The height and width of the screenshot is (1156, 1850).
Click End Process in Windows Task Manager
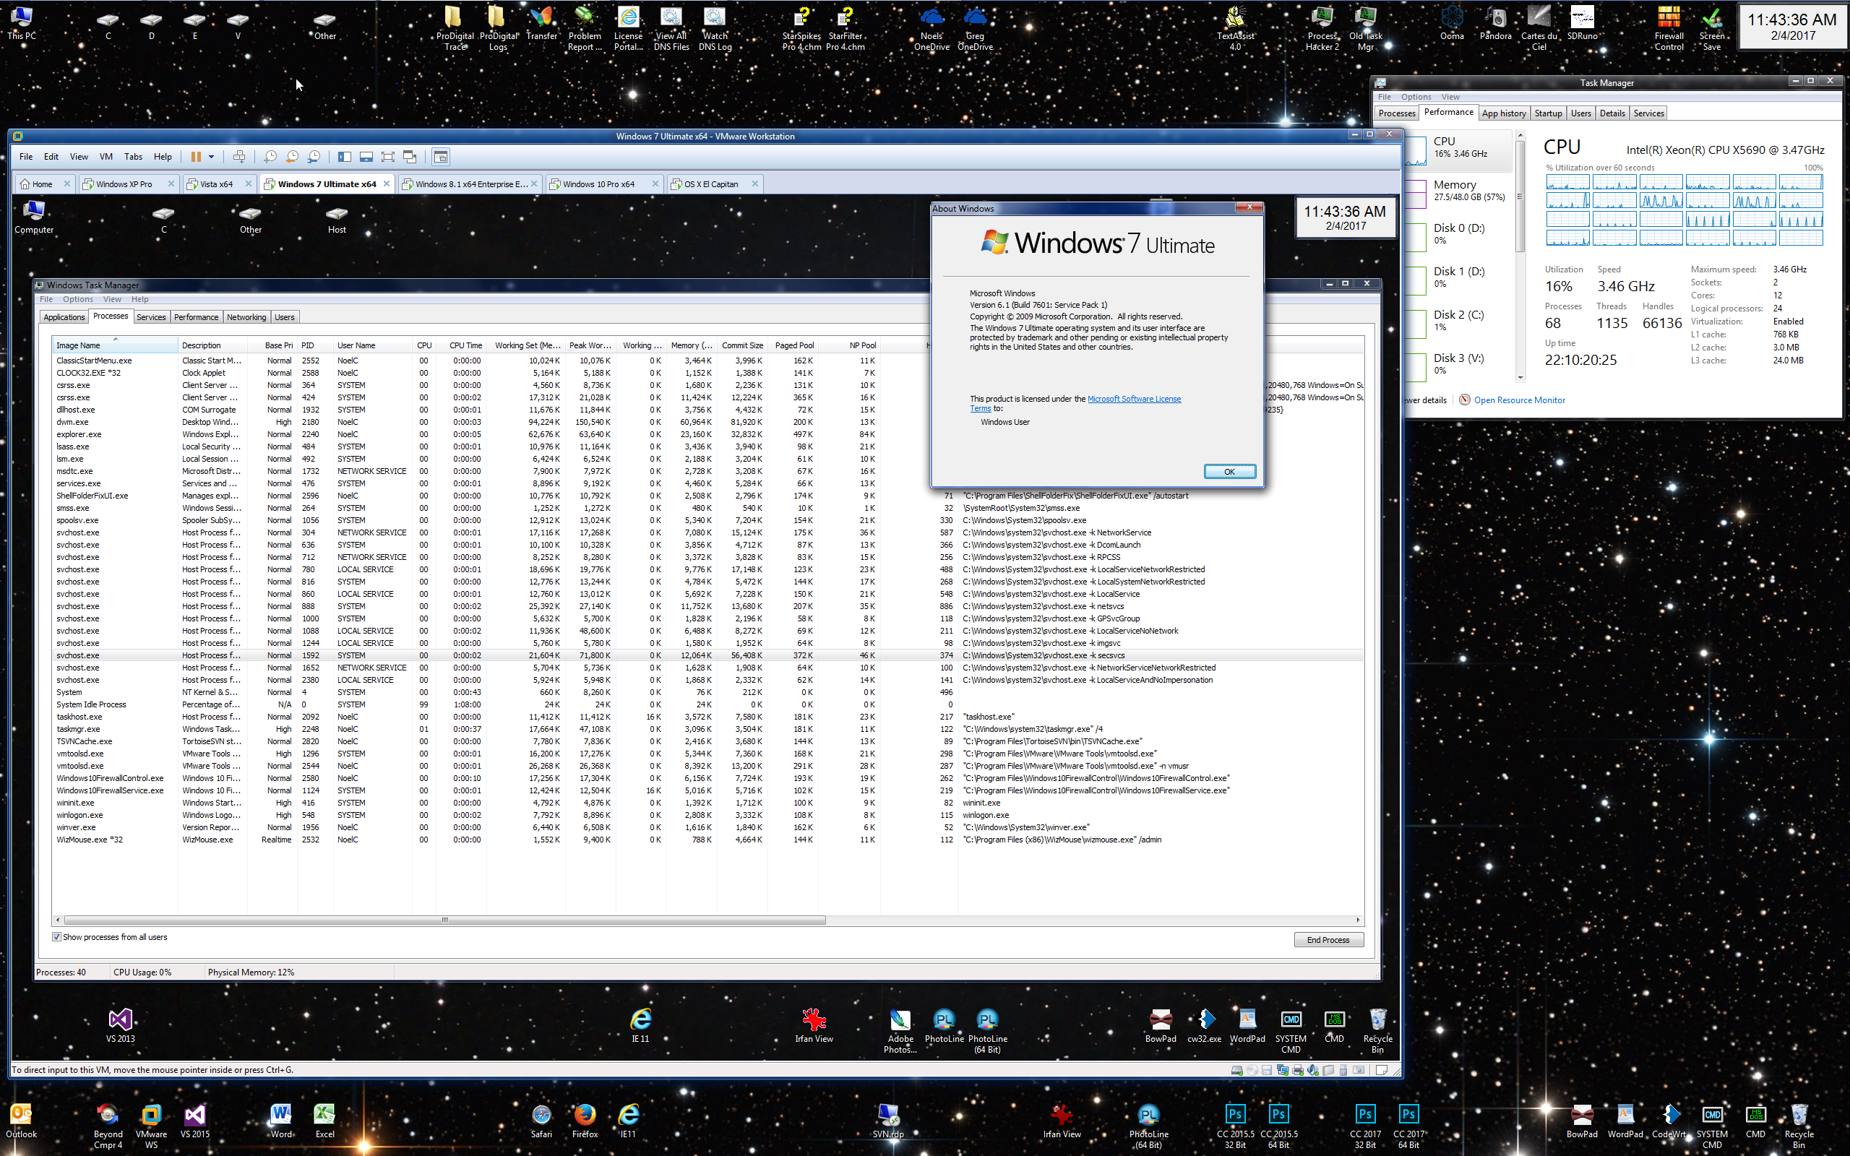1328,940
